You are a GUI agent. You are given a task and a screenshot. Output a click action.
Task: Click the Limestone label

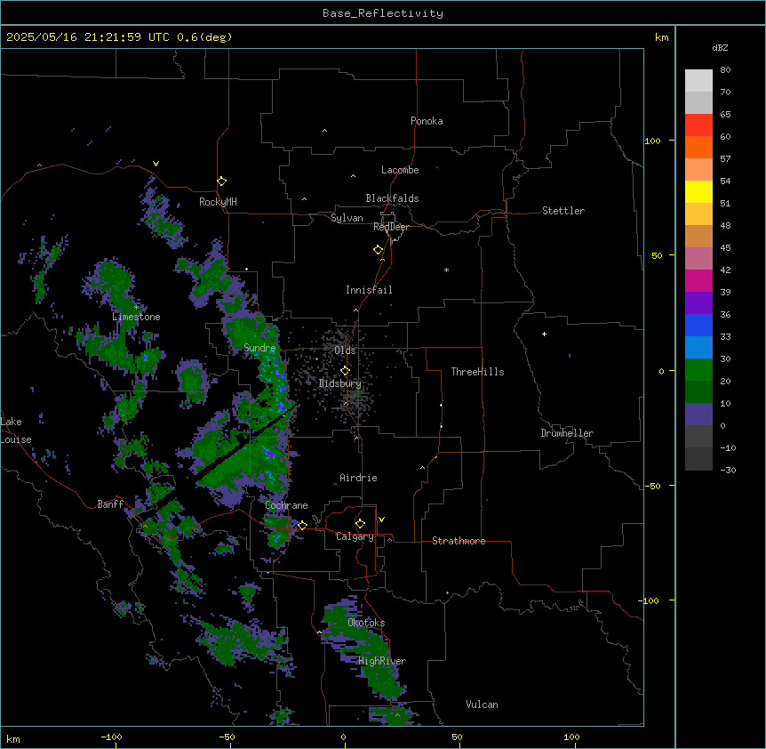tap(136, 317)
